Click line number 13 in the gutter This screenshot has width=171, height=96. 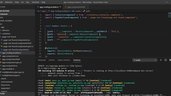[x=40, y=40]
